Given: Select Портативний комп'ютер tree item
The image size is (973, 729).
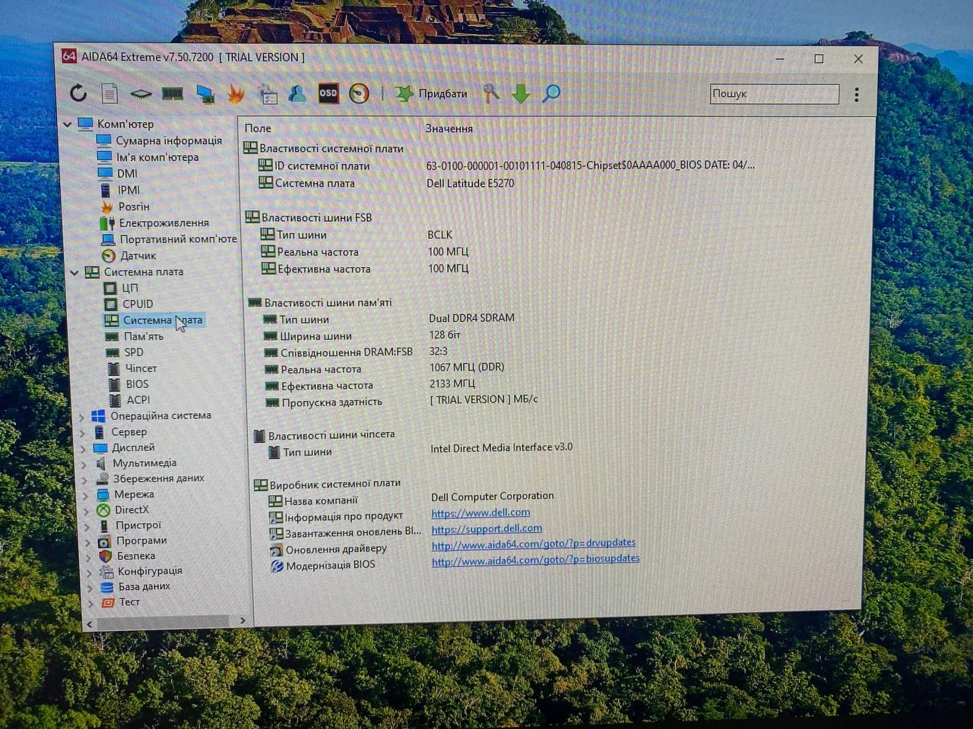Looking at the screenshot, I should point(179,238).
